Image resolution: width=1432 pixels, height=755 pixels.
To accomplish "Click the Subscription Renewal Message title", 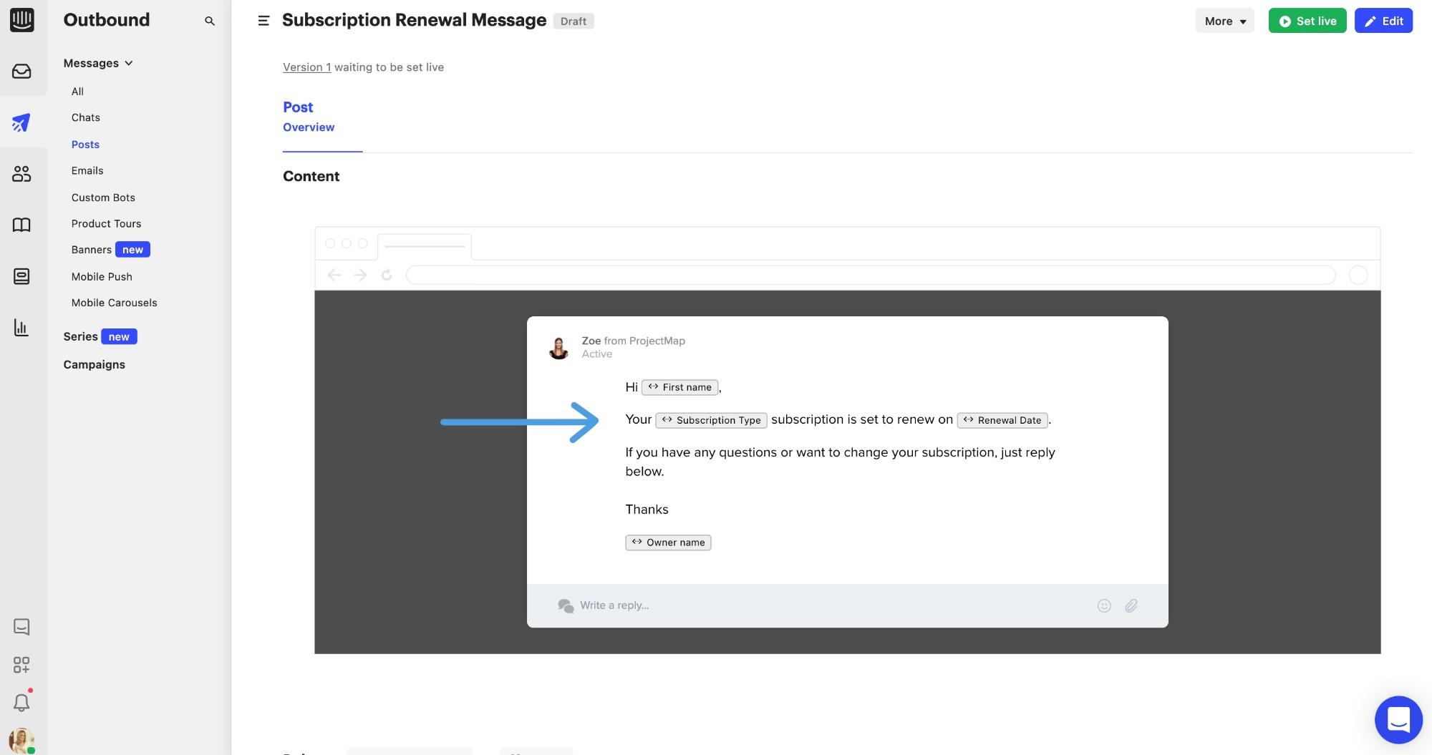I will [x=414, y=20].
